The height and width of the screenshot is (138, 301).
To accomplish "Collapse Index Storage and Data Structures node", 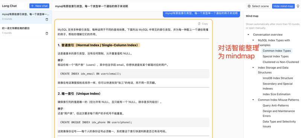I will click(253, 68).
